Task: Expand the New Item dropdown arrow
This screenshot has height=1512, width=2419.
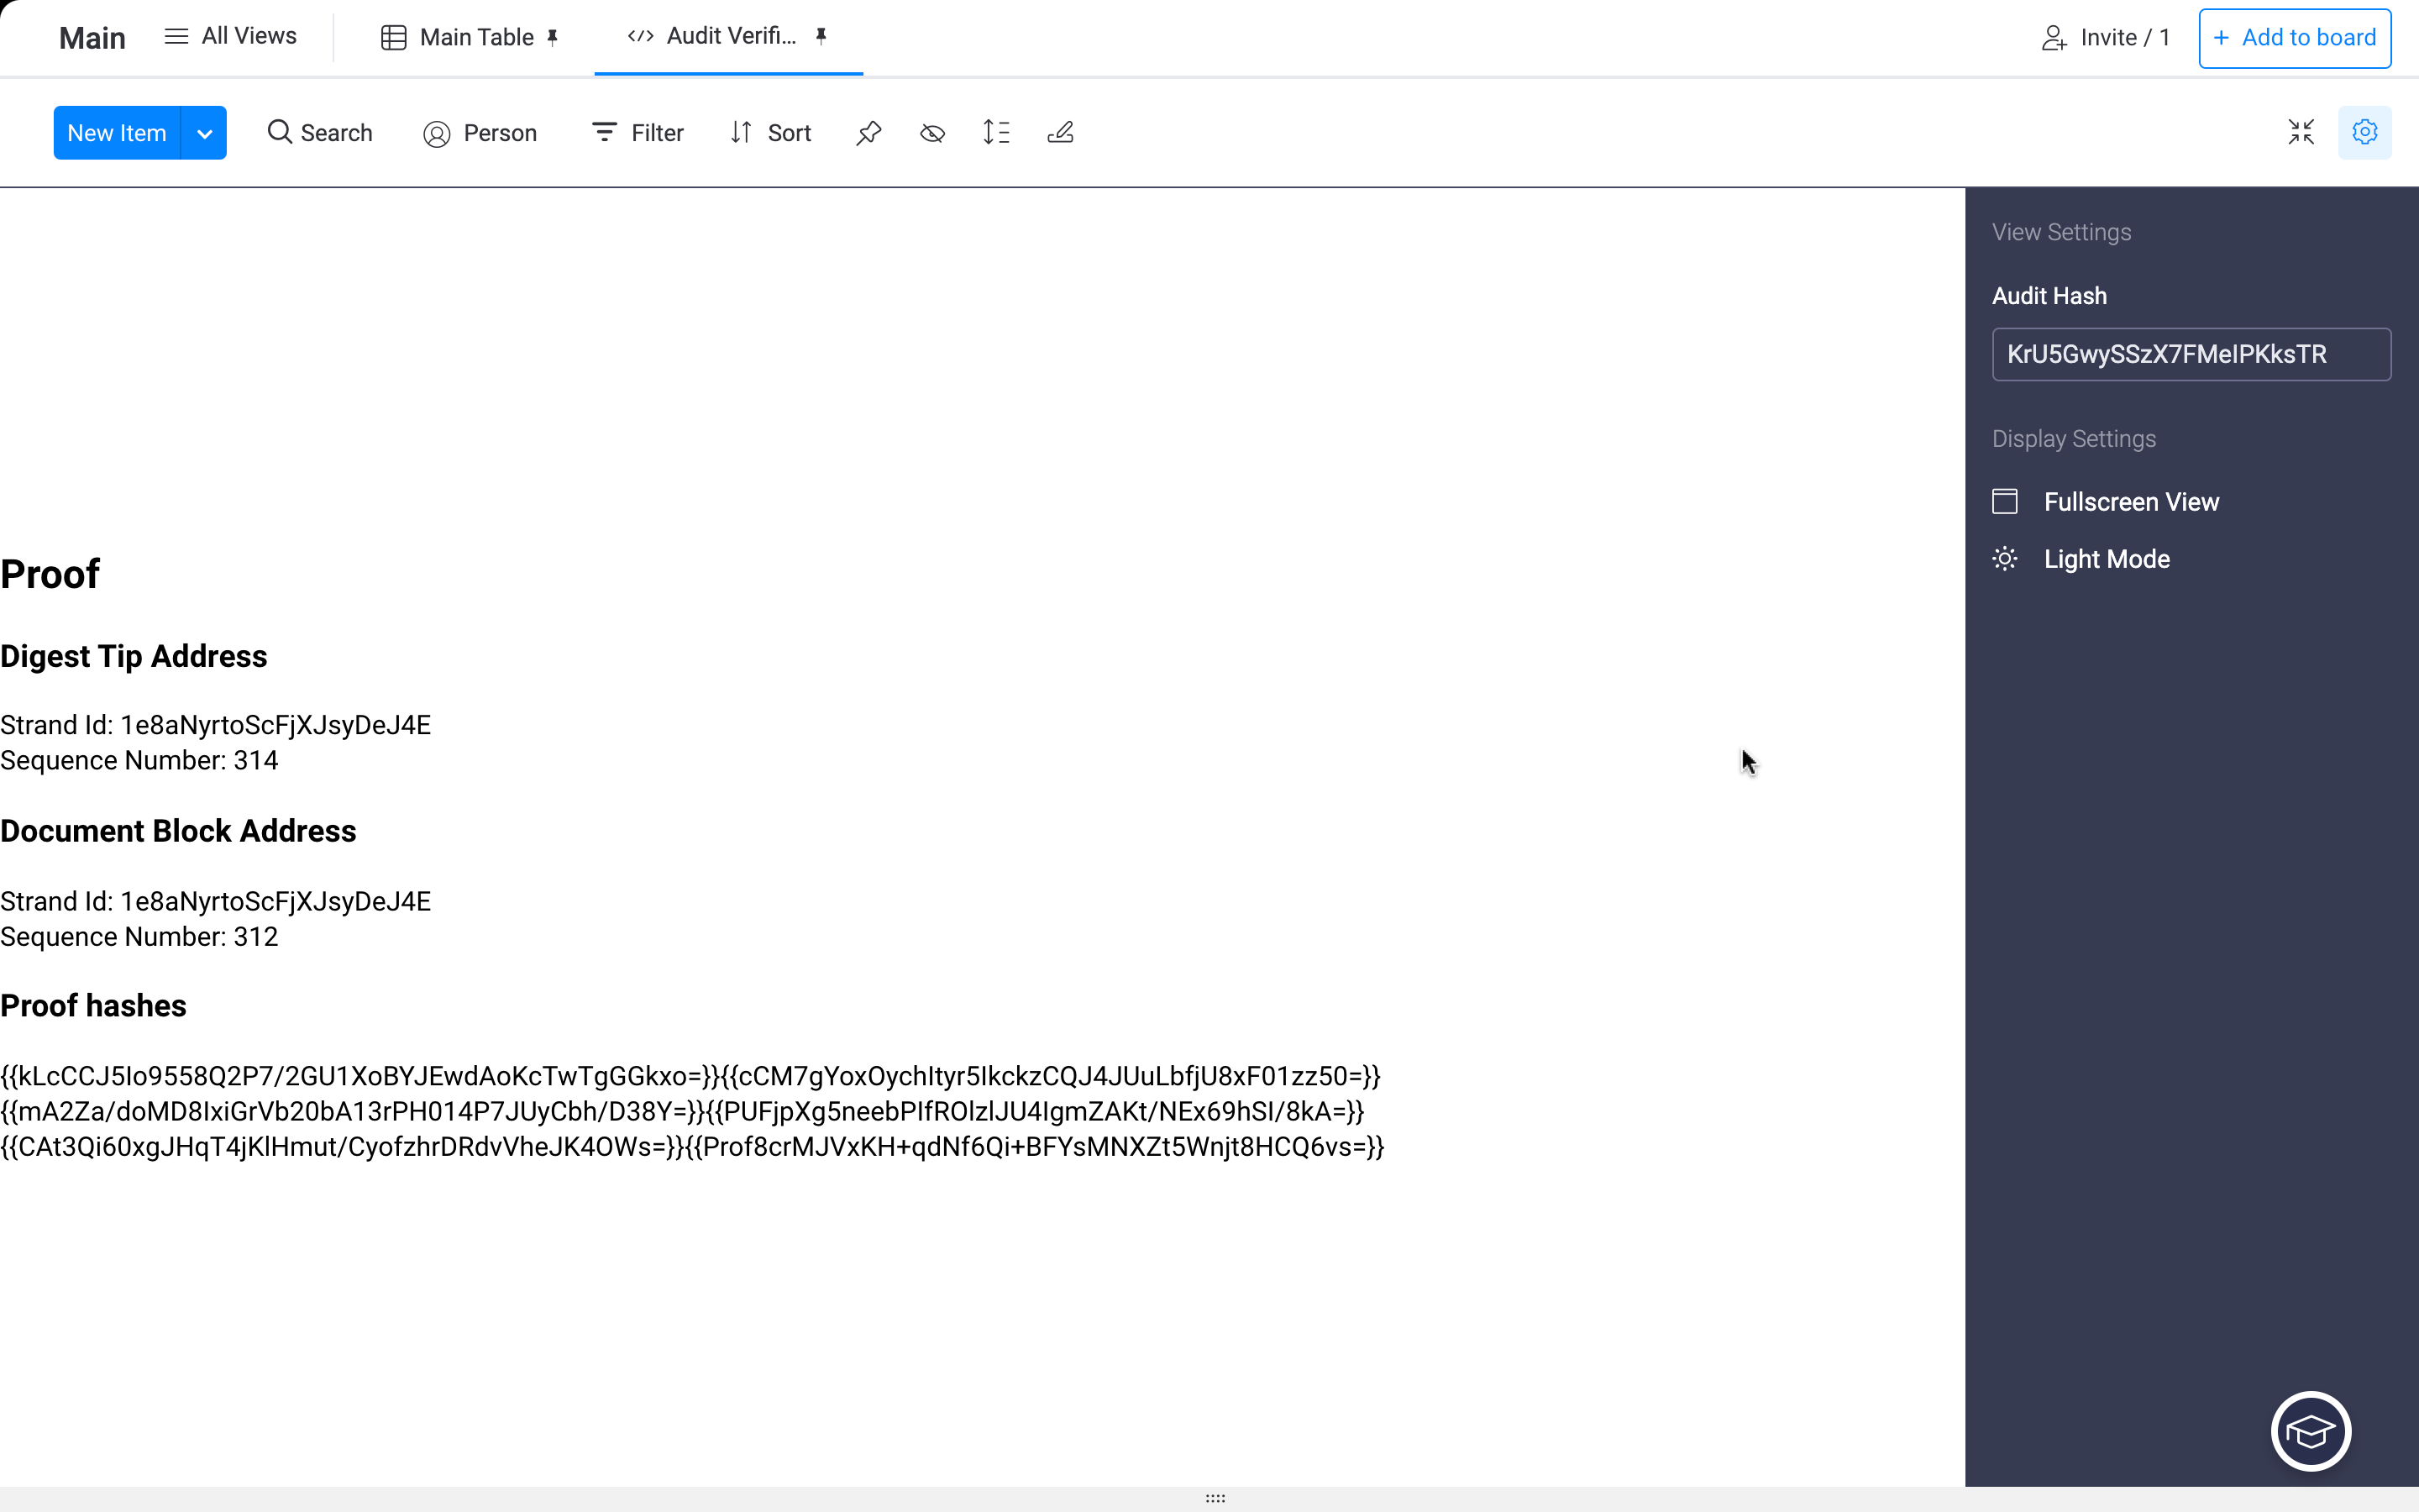Action: point(204,133)
